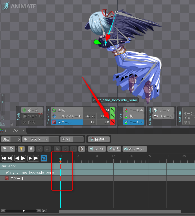Click frame 10 on the timeline ruler
Viewport: 195px width, 216px height.
pos(96,156)
